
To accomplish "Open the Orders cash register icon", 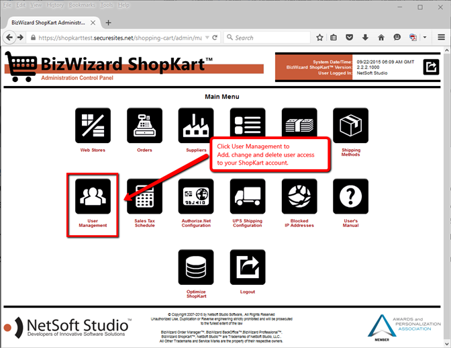I will [144, 126].
